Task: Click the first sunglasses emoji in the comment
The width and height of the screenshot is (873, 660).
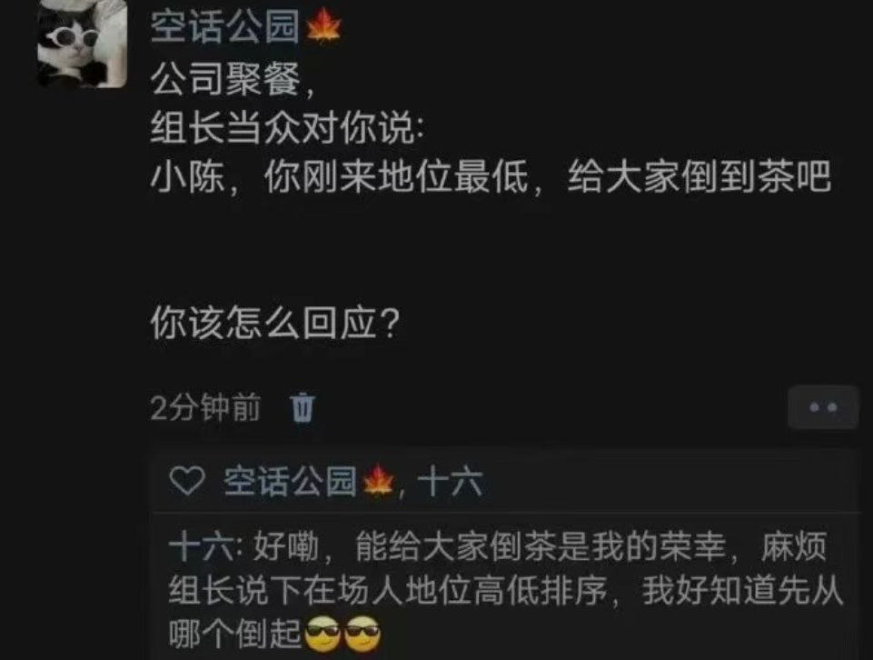Action: (x=322, y=634)
